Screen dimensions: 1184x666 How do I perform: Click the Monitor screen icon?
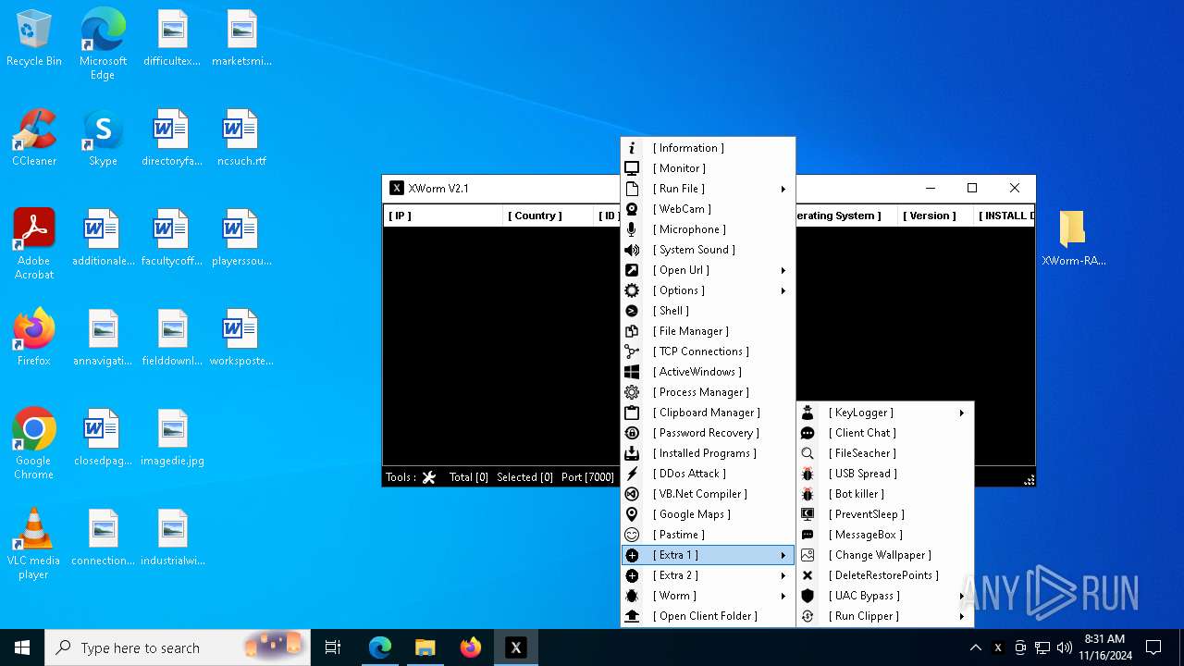pyautogui.click(x=632, y=168)
